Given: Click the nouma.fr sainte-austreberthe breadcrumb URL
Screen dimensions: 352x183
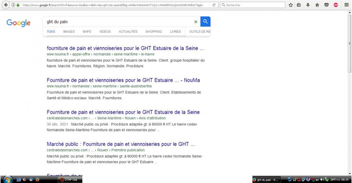Looking at the screenshot, I should coord(99,86).
